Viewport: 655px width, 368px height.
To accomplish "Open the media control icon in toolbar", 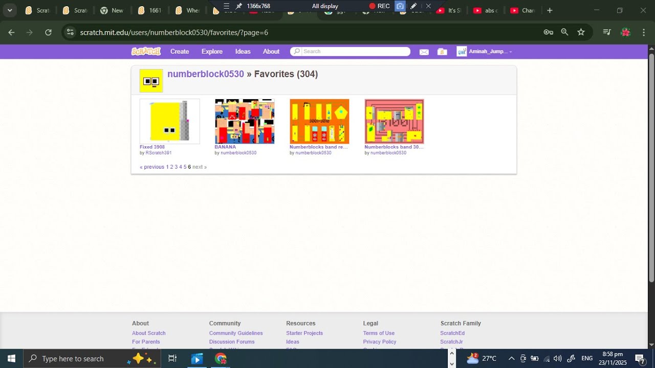I will click(x=607, y=32).
